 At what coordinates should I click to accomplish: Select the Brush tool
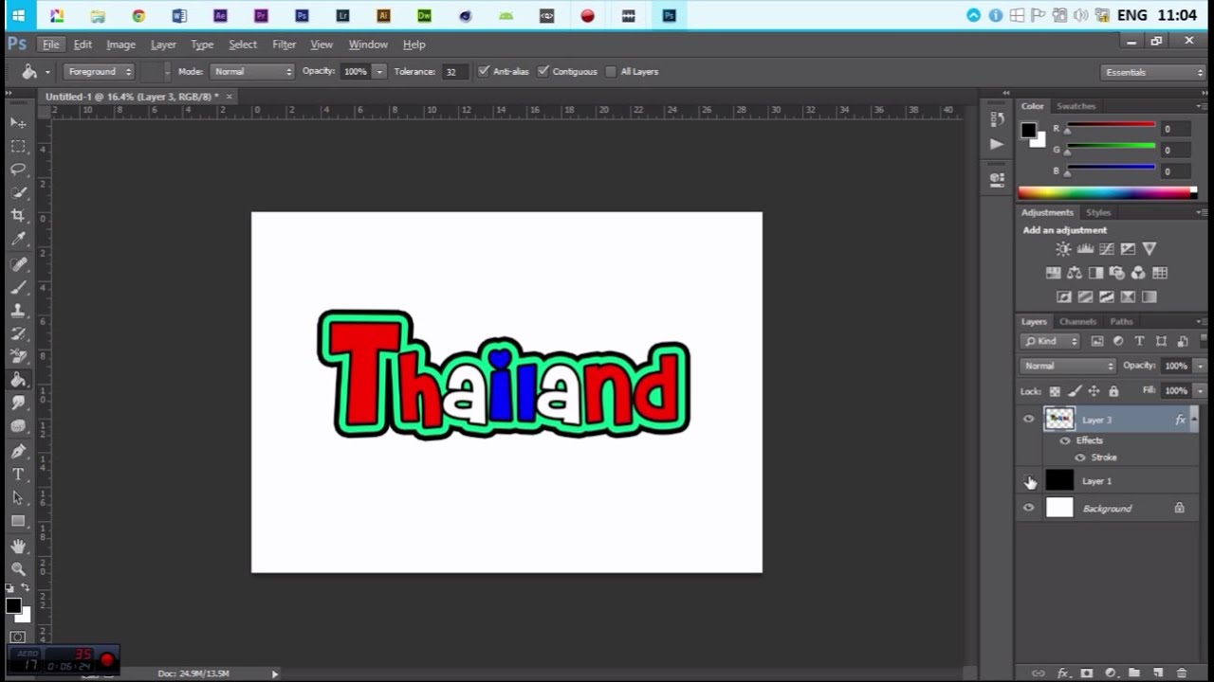coord(18,287)
